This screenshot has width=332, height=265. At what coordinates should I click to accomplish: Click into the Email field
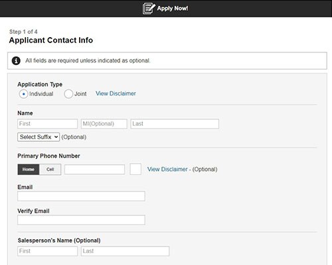point(81,196)
